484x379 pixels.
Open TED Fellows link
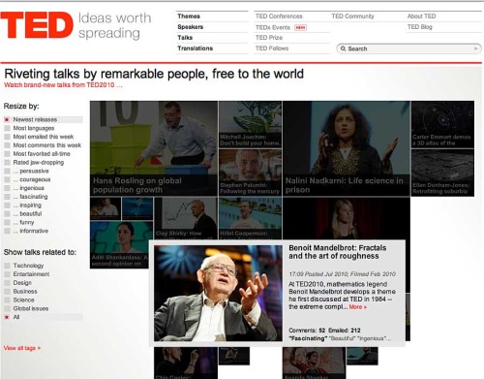(272, 48)
